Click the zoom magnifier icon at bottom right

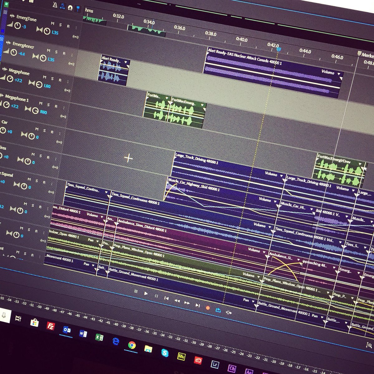point(370,345)
